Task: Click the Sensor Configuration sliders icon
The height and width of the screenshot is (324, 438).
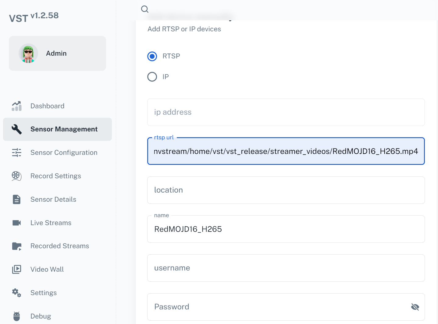Action: [x=16, y=152]
